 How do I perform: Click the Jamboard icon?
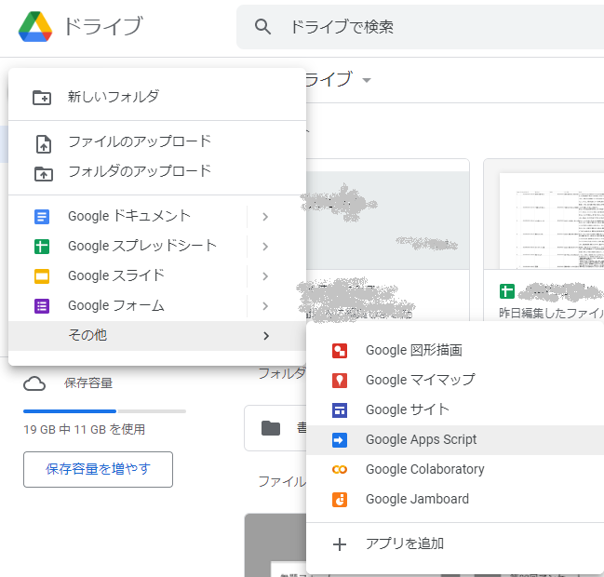point(340,500)
